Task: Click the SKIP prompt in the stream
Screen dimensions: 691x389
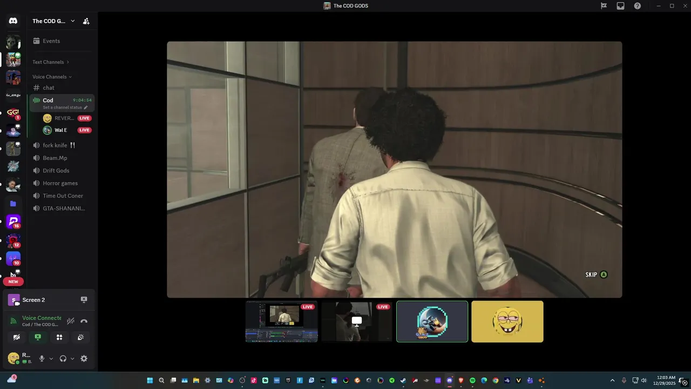Action: tap(597, 274)
